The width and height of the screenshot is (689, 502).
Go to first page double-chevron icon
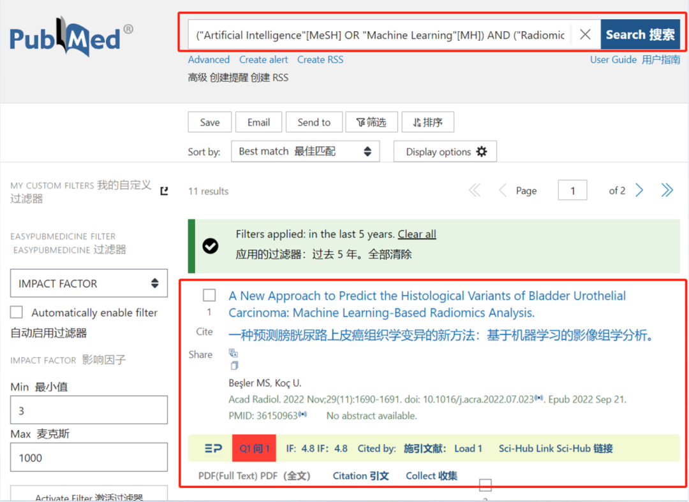[475, 190]
